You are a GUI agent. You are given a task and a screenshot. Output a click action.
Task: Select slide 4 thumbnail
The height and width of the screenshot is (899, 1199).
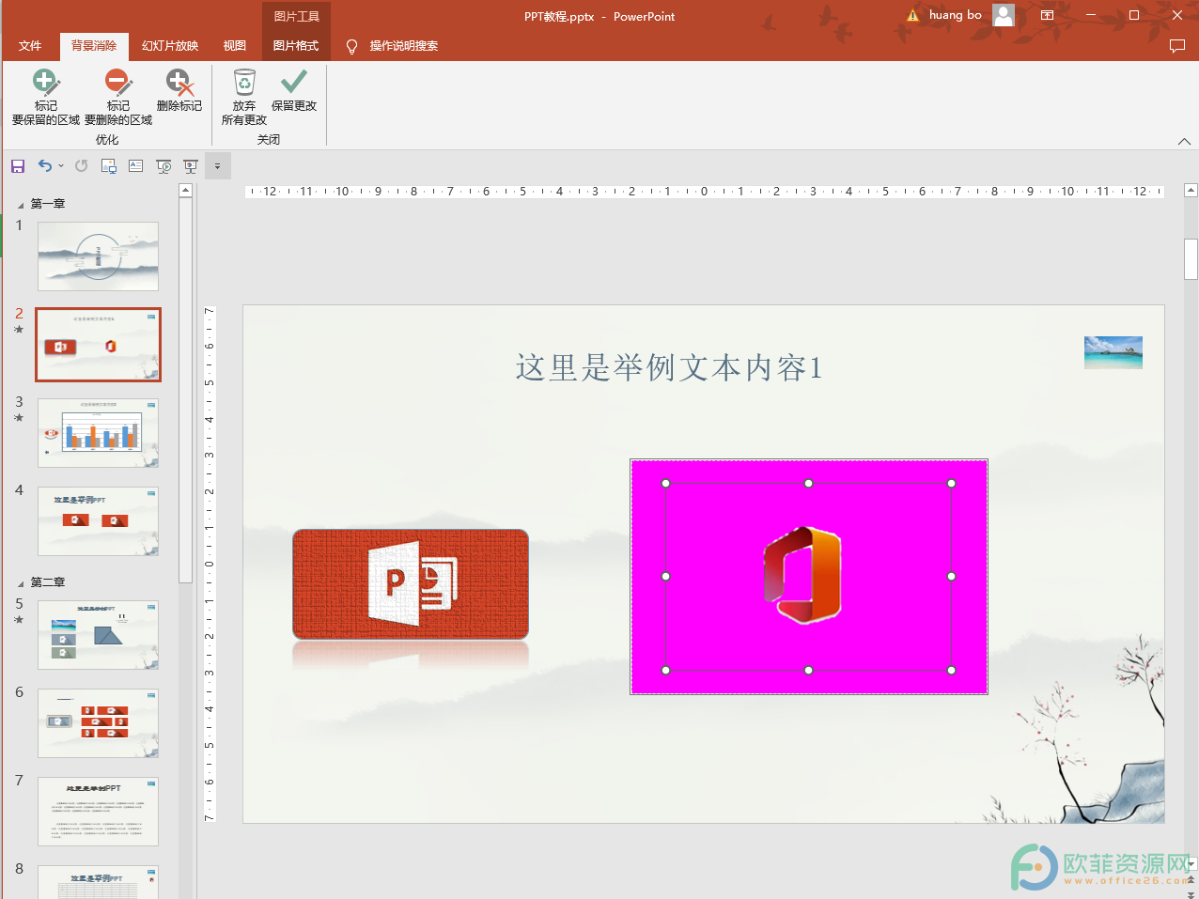click(x=98, y=521)
